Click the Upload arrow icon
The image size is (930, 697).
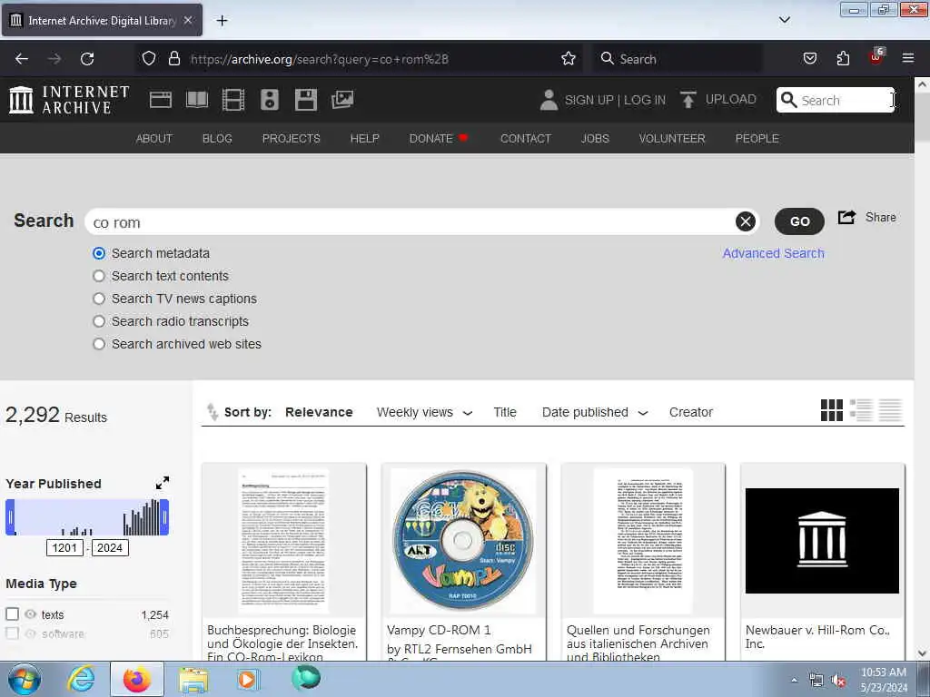(x=688, y=100)
